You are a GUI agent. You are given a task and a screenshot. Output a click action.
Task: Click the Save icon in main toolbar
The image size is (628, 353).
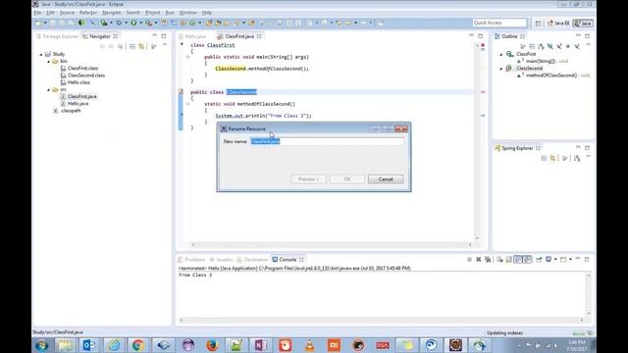coord(53,23)
